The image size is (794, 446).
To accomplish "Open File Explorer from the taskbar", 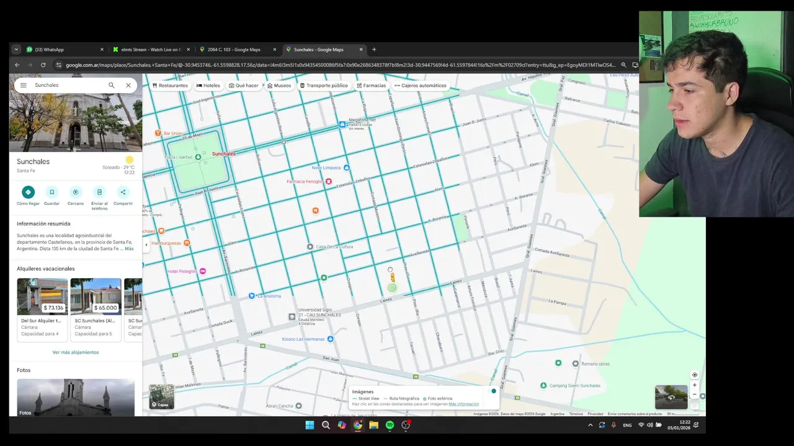I will 373,425.
